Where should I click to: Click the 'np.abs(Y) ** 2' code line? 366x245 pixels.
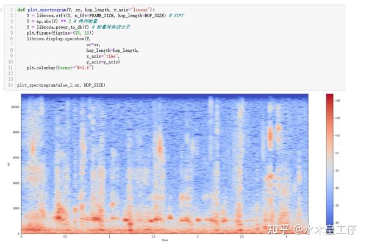click(62, 21)
